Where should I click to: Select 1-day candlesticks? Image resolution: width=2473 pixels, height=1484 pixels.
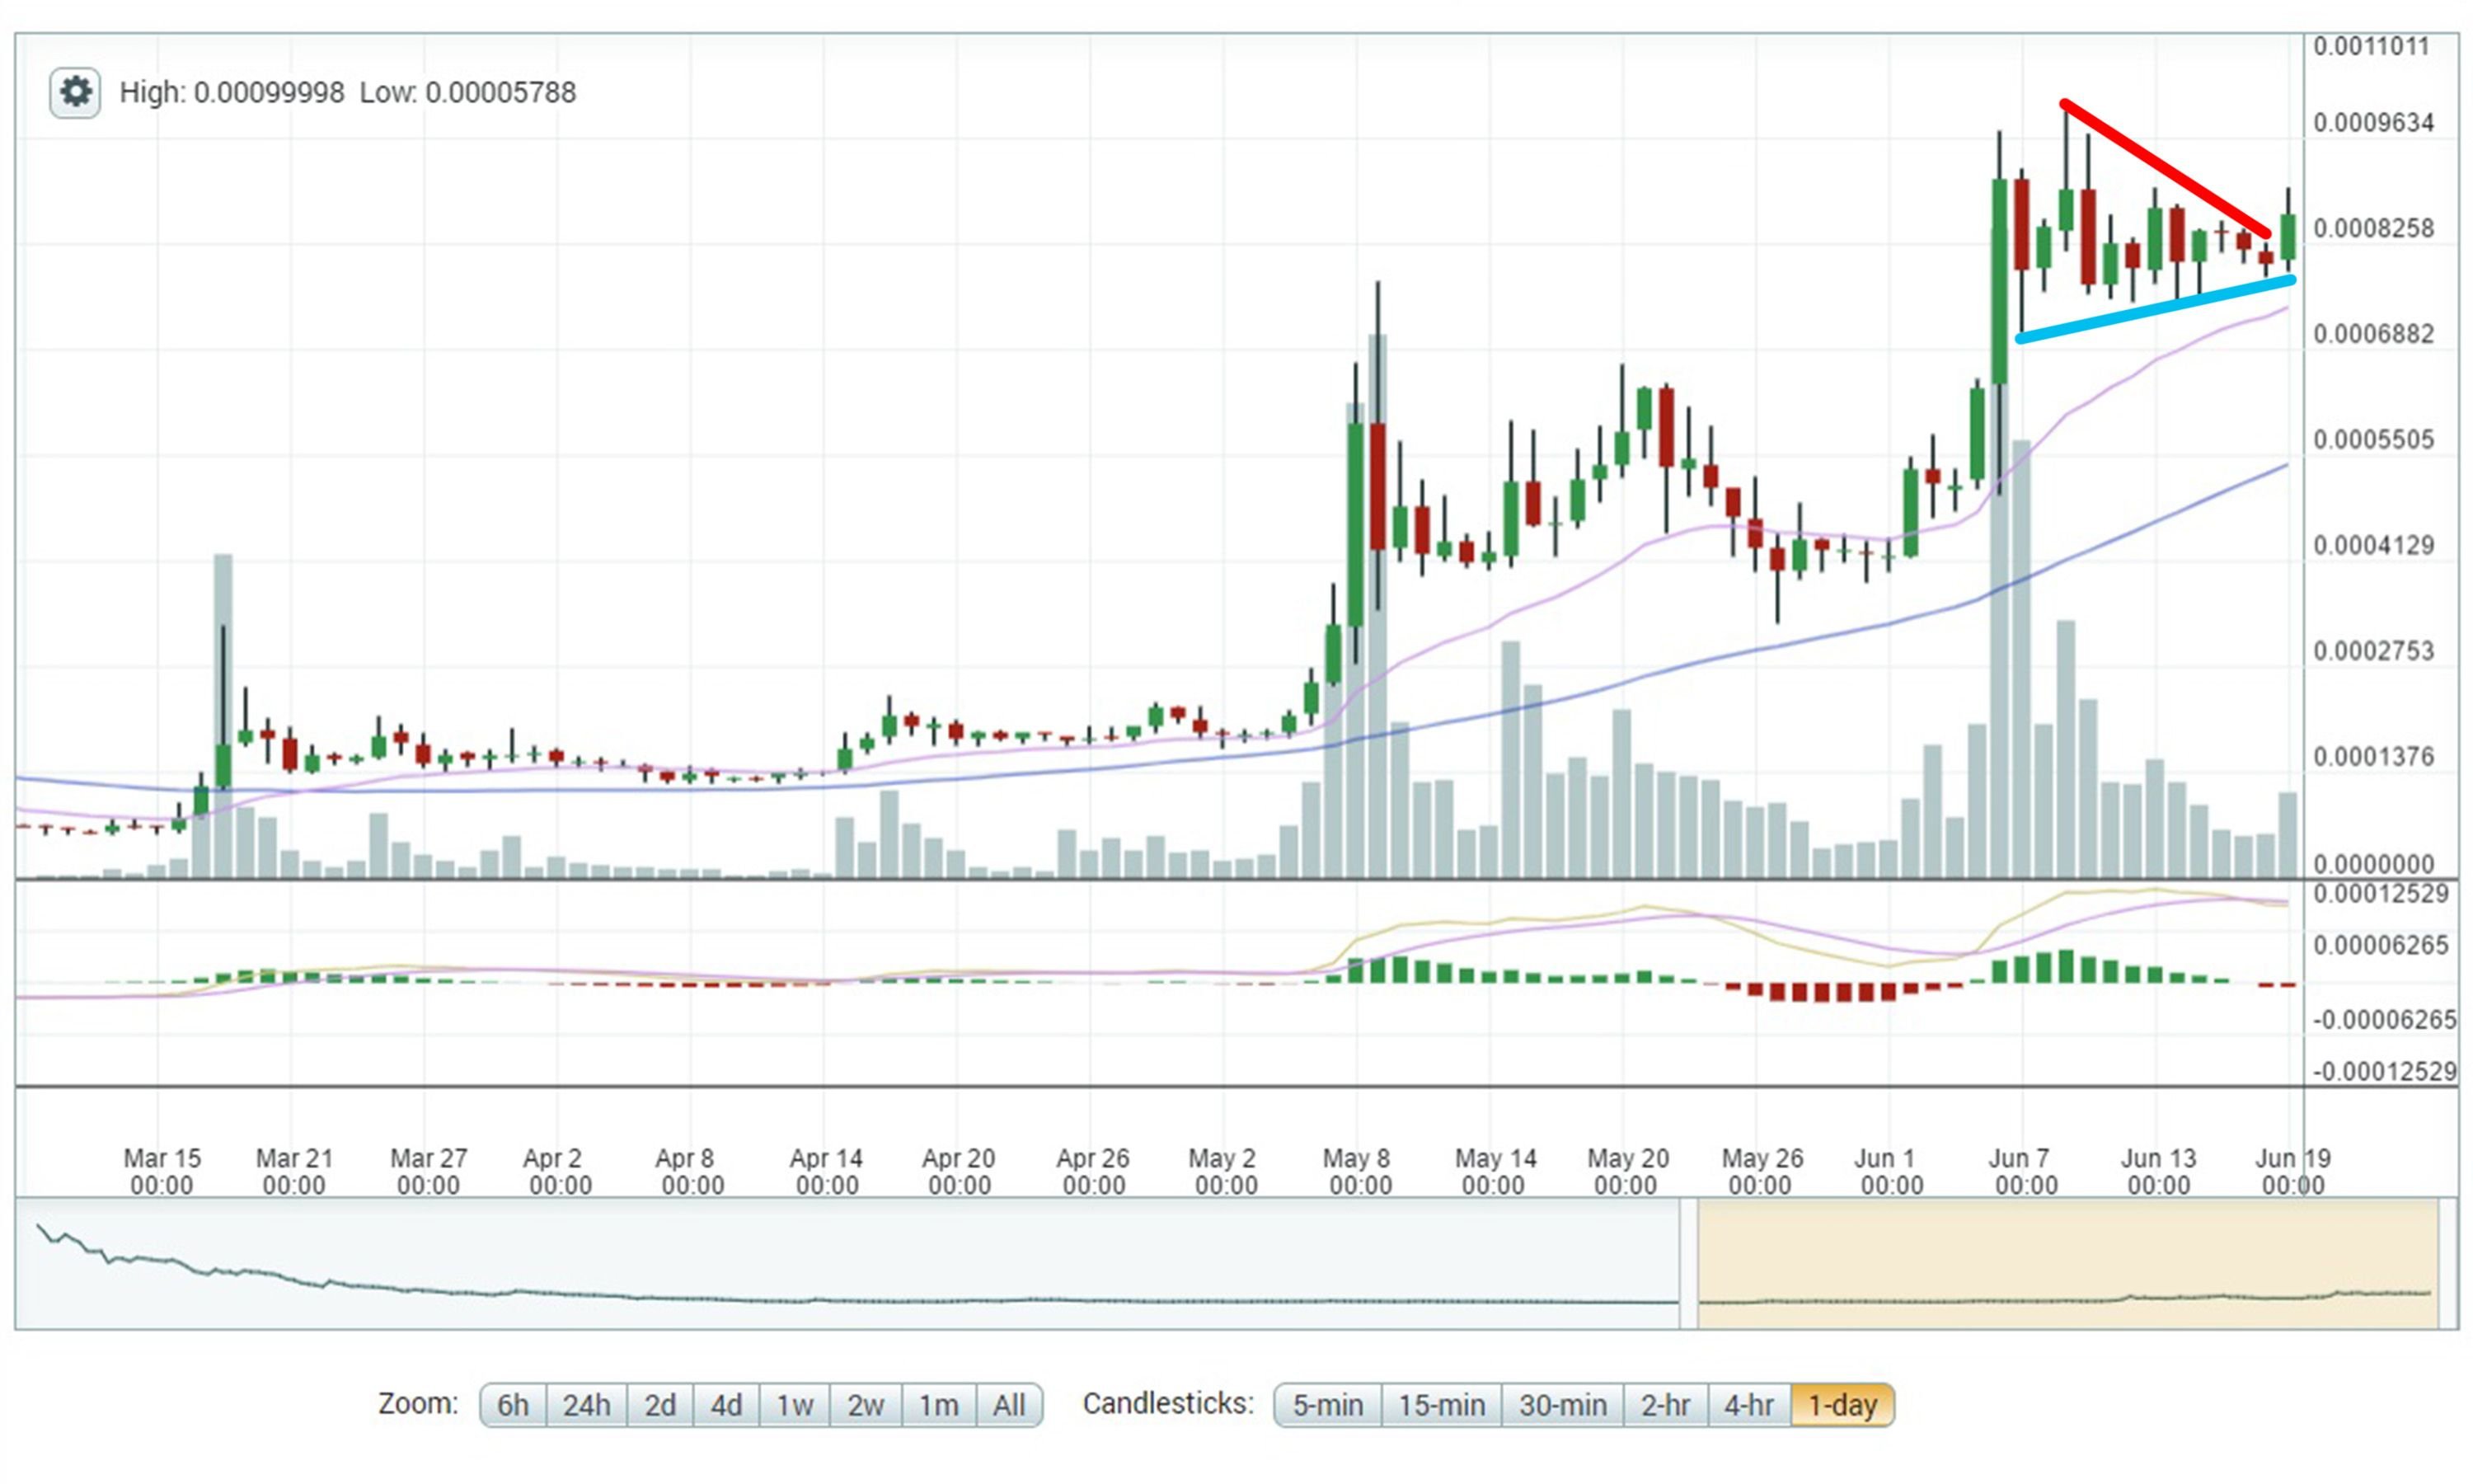[1842, 1405]
